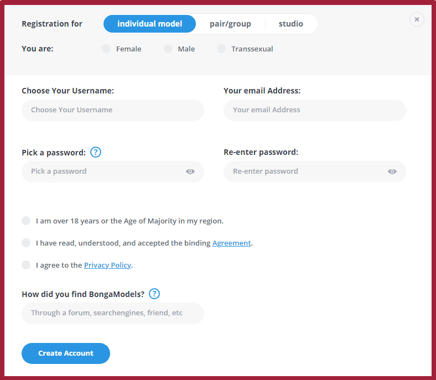Switch to individual model registration tab

click(149, 24)
